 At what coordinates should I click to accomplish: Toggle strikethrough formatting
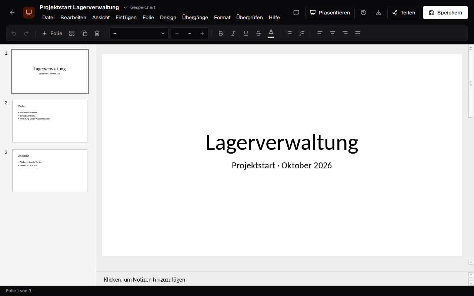pos(258,33)
